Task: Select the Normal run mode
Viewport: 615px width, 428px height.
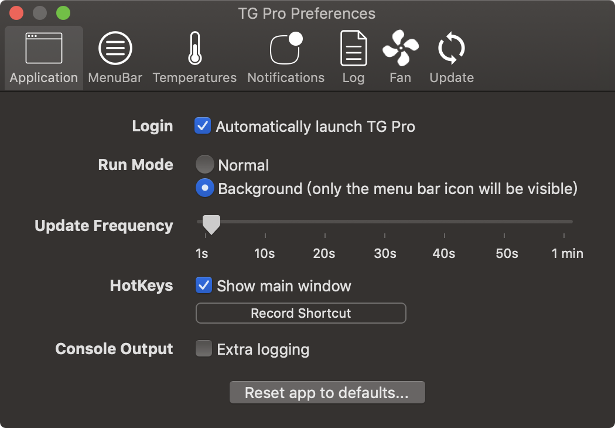Action: coord(205,165)
